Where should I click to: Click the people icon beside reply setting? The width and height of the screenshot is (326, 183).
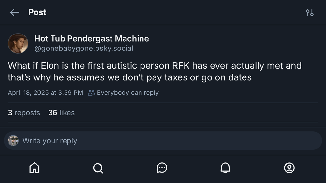[x=91, y=93]
